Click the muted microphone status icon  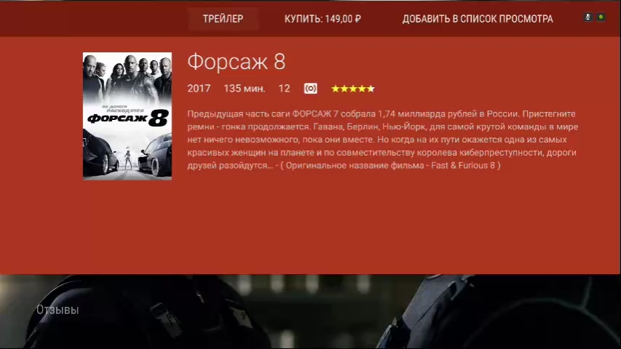click(588, 17)
